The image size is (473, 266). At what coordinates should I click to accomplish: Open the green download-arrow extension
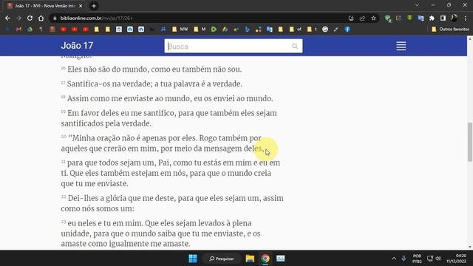409,18
